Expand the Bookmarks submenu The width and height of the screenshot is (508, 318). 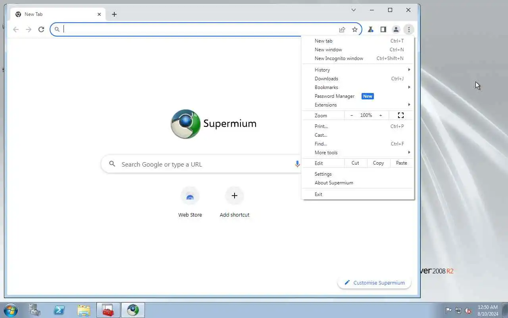coord(358,87)
